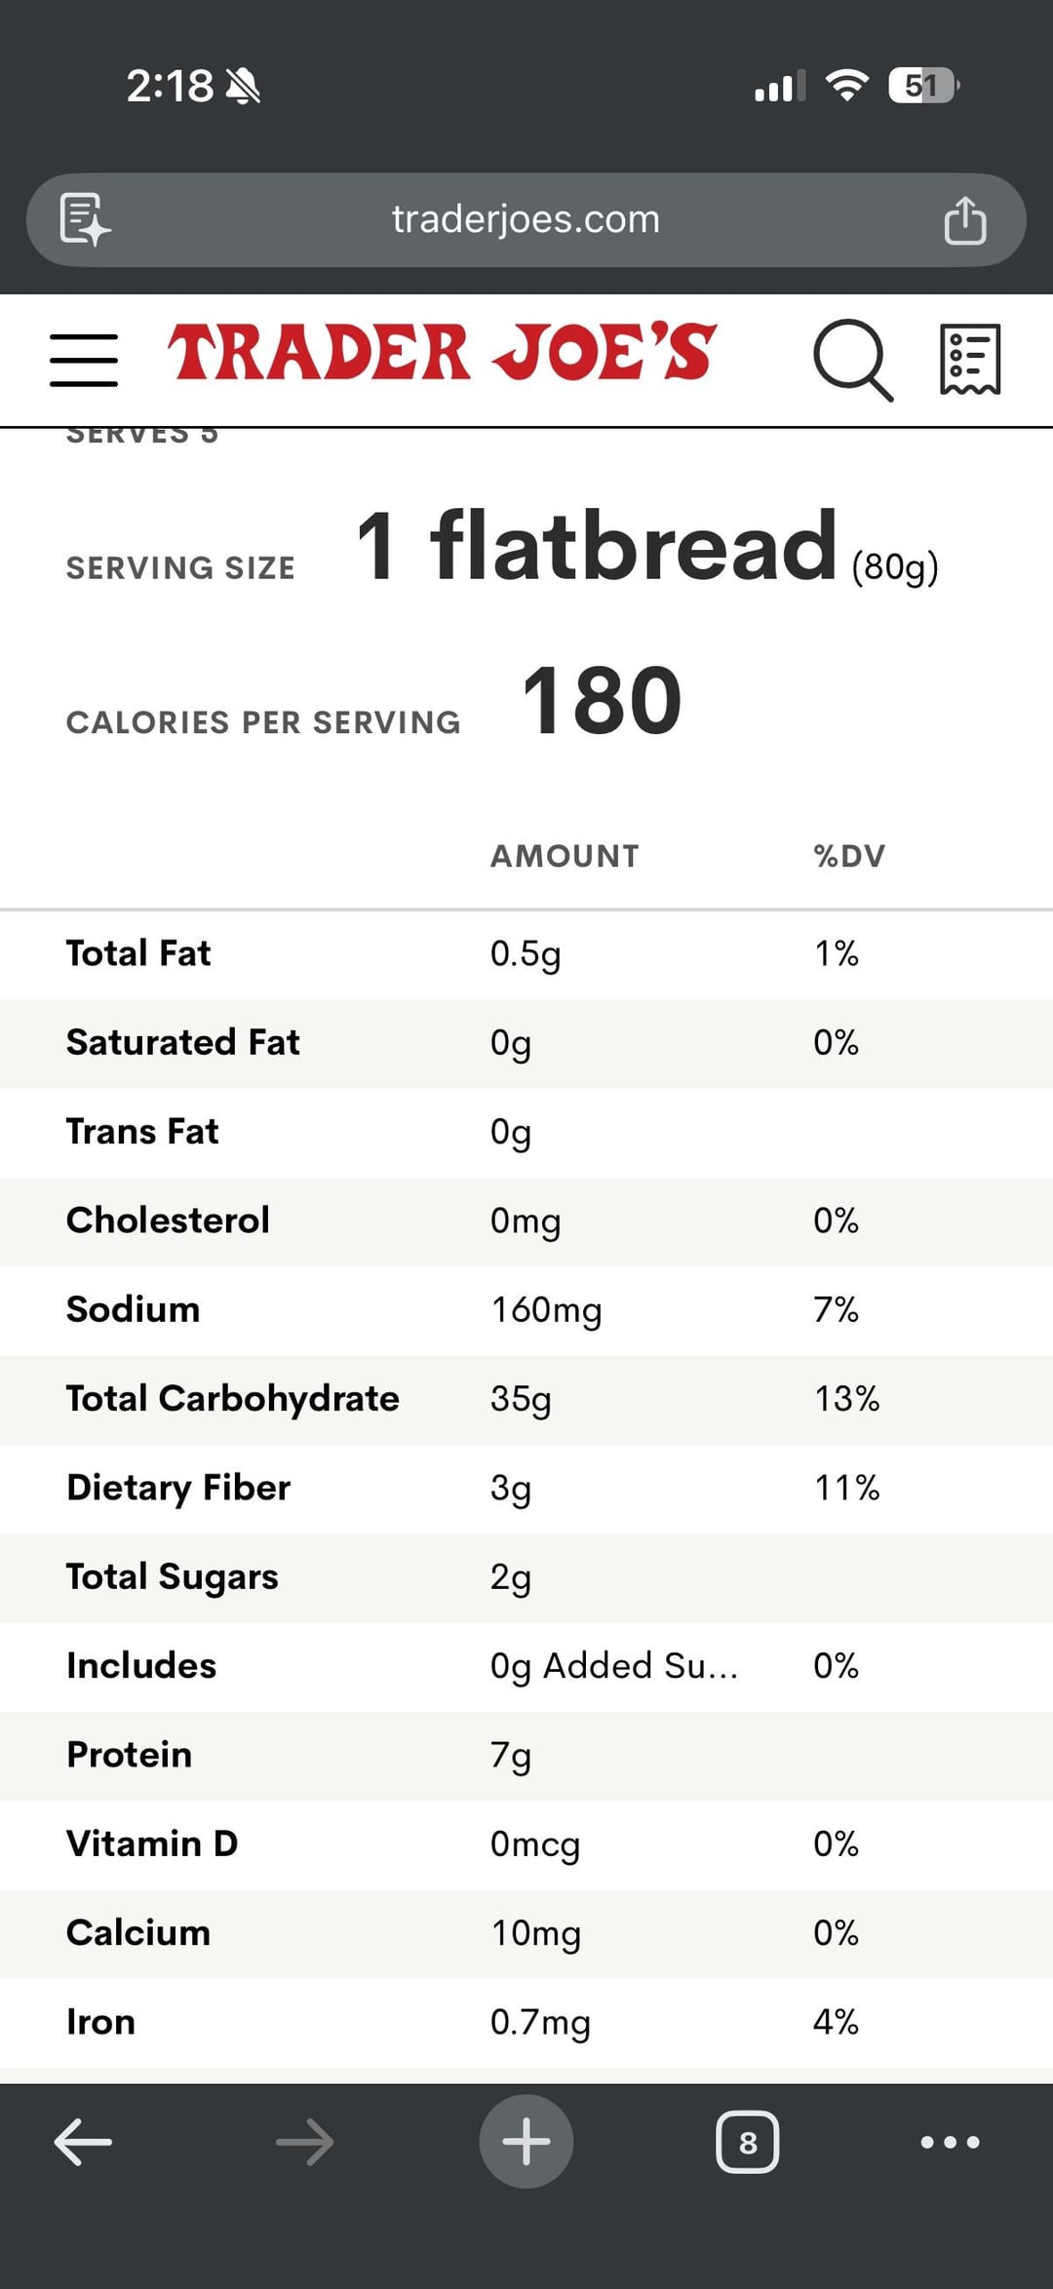This screenshot has height=2289, width=1053.
Task: Open a new tab with plus button
Action: pyautogui.click(x=526, y=2142)
